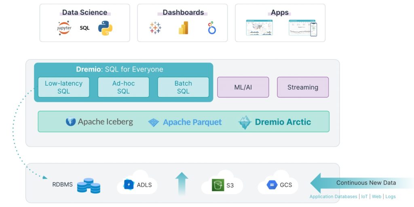Open the chart with phone app thumbnail
The height and width of the screenshot is (207, 414).
pyautogui.click(x=303, y=28)
